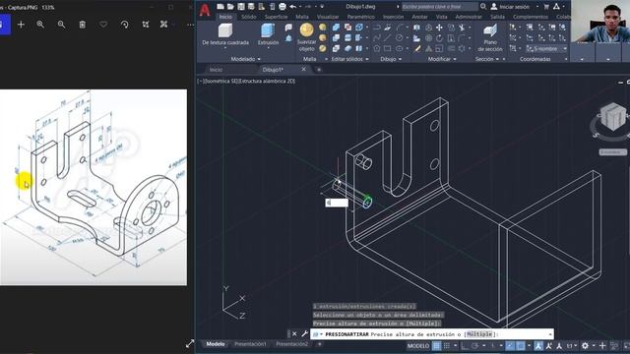
Task: Open the Presentación1 layout tab
Action: [250, 344]
